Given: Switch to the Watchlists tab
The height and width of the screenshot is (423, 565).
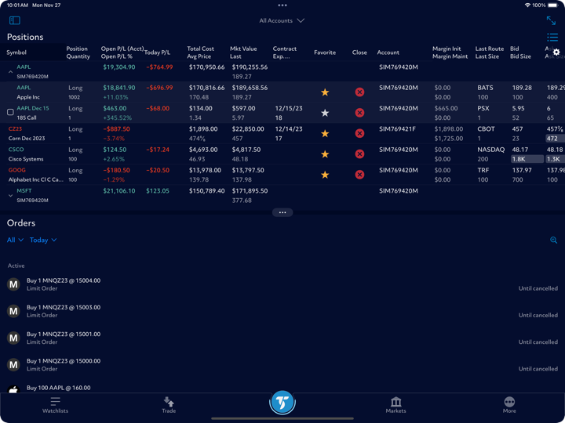Looking at the screenshot, I should pos(55,404).
